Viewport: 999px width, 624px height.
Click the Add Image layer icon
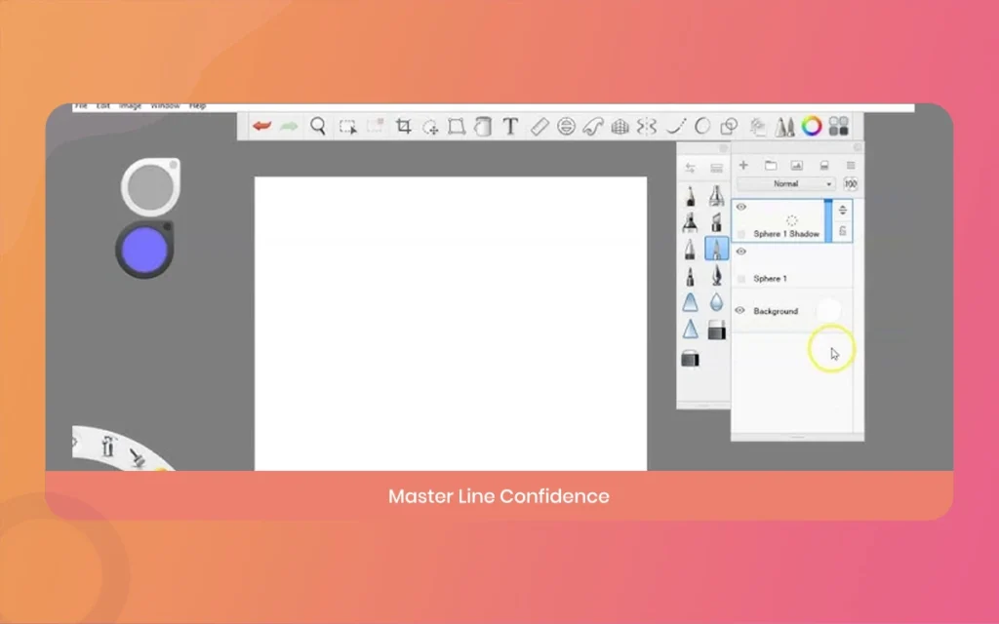point(797,166)
